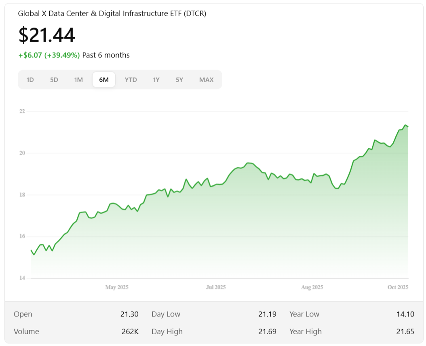
Task: Click the active 6M tab
Action: point(104,80)
